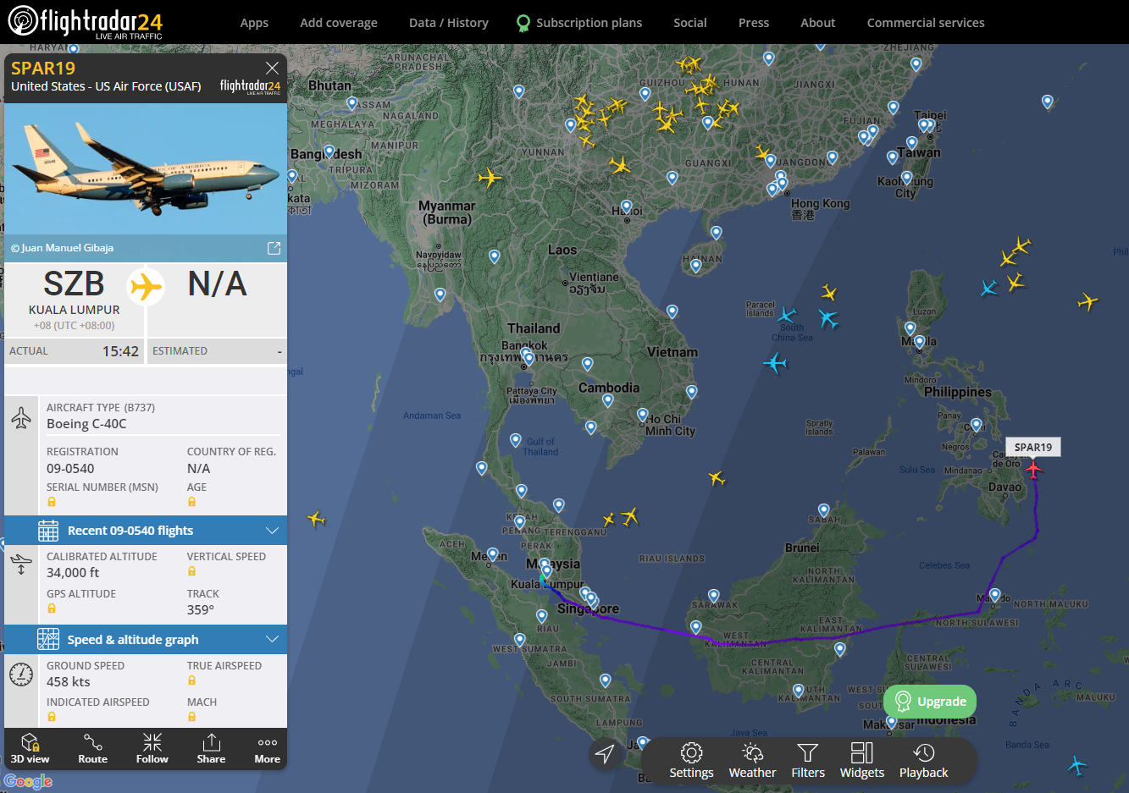Click the locked vertical speed icon
The height and width of the screenshot is (793, 1129).
(192, 571)
